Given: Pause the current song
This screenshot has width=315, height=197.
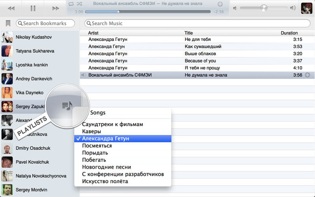Looking at the screenshot, I should tap(33, 8).
